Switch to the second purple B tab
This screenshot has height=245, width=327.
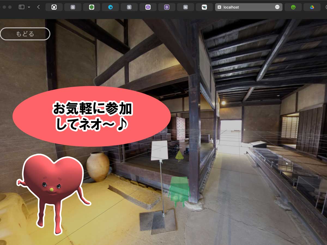(x=167, y=7)
